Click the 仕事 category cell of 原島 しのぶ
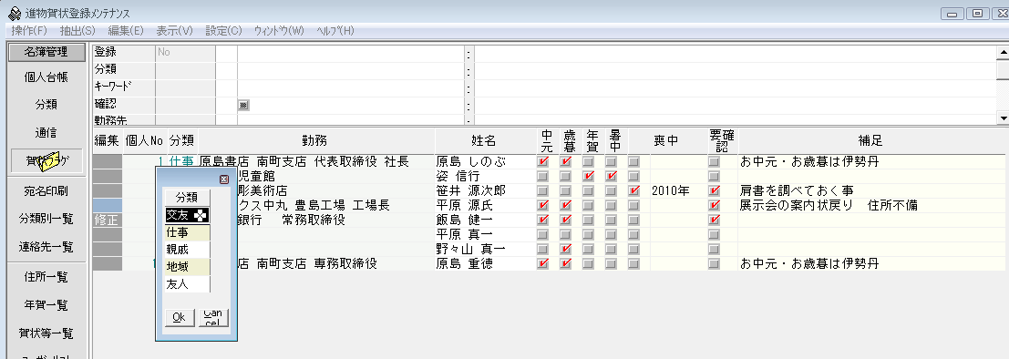Screen dimensions: 1009x359 [180, 161]
